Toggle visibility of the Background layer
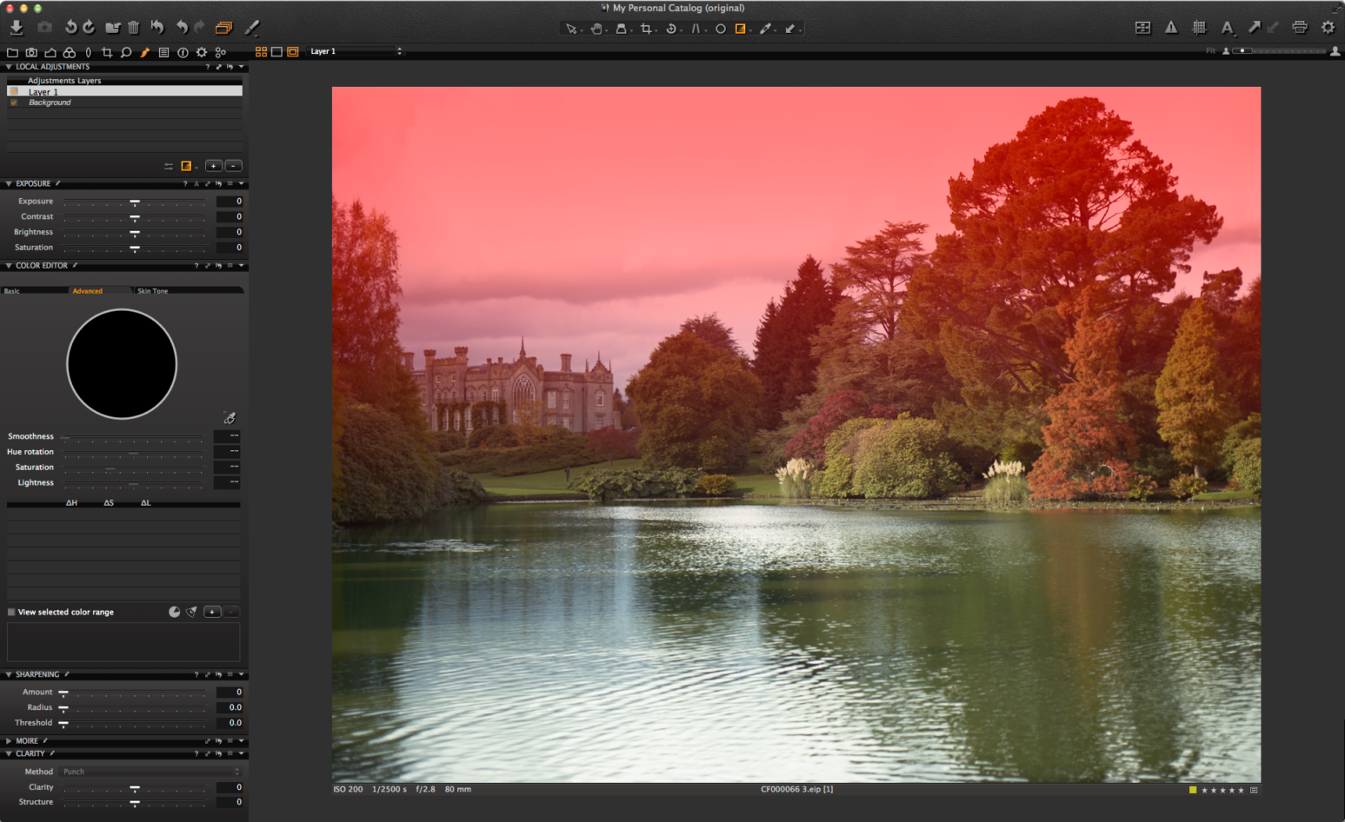The height and width of the screenshot is (822, 1345). pos(14,102)
